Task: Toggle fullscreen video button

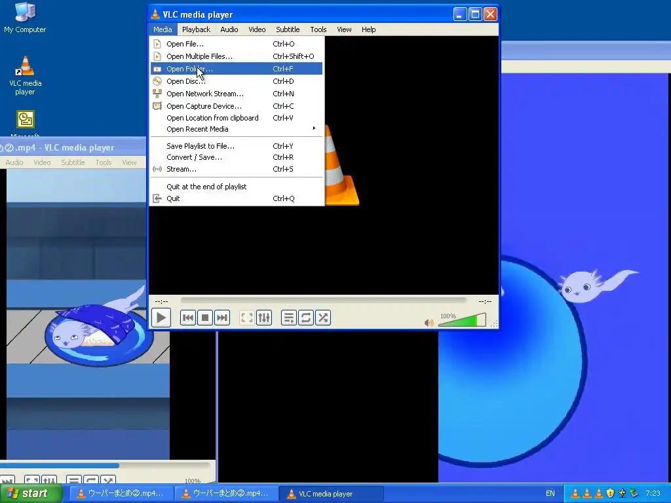Action: pos(247,318)
